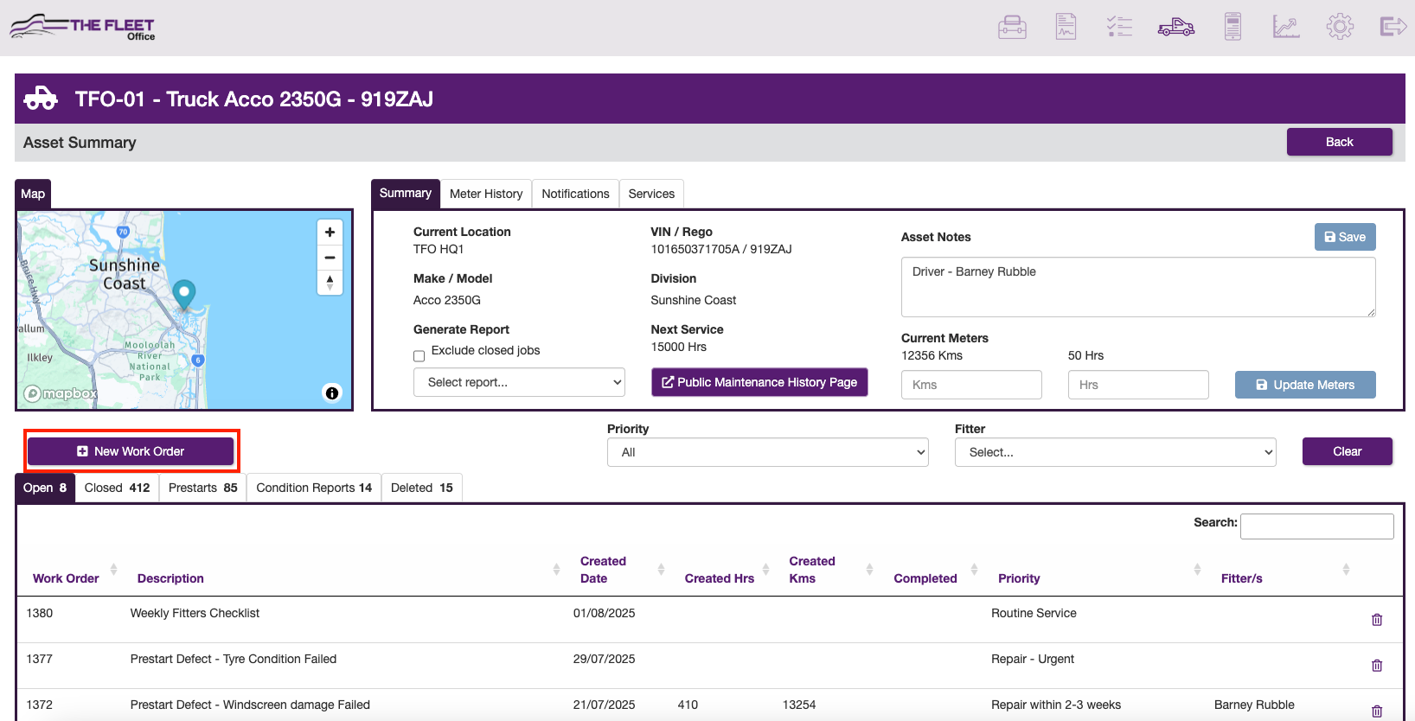Open the toolbox icon in top navigation

1012,28
